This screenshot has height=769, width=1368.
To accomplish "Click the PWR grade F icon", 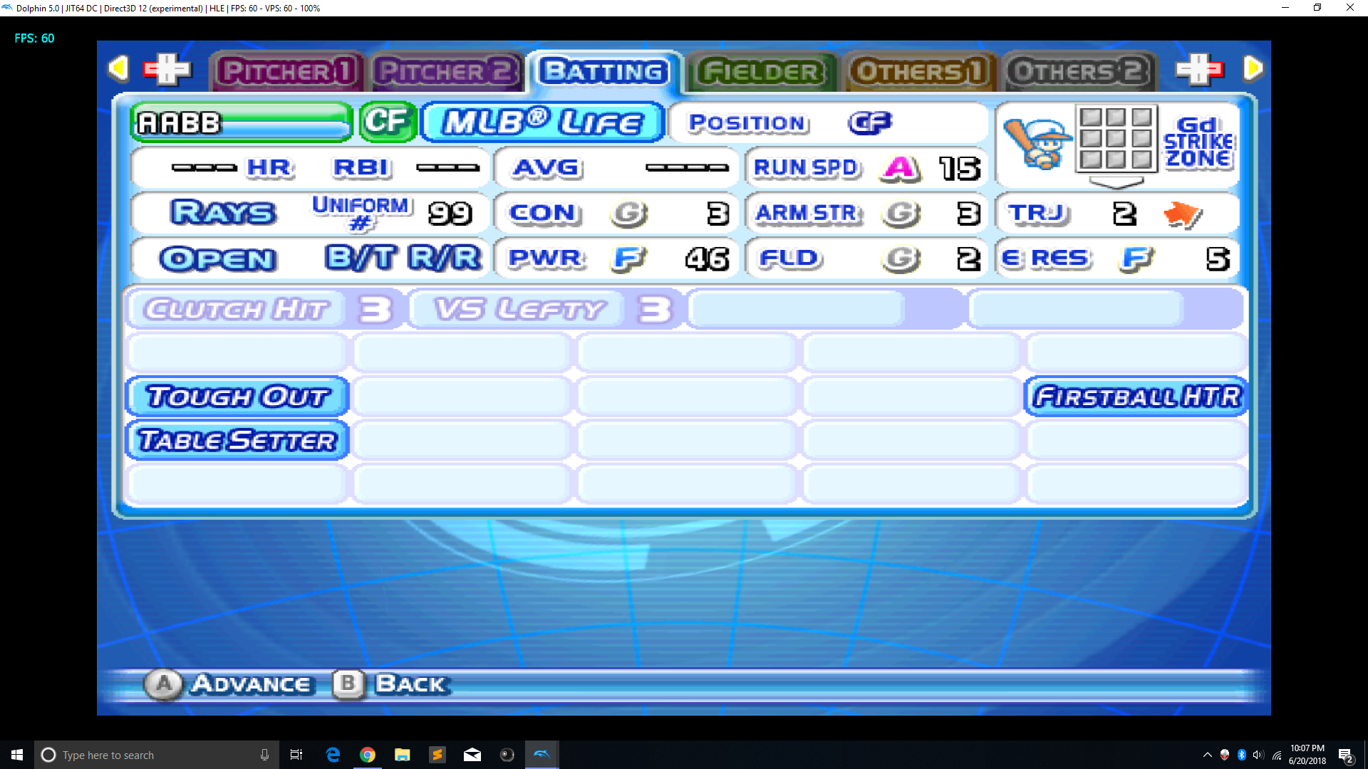I will pyautogui.click(x=629, y=258).
